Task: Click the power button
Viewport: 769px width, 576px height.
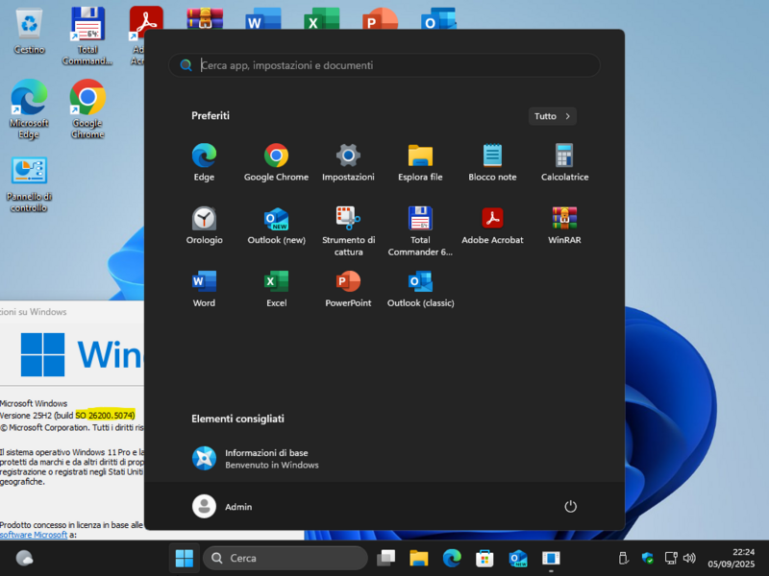Action: 570,506
